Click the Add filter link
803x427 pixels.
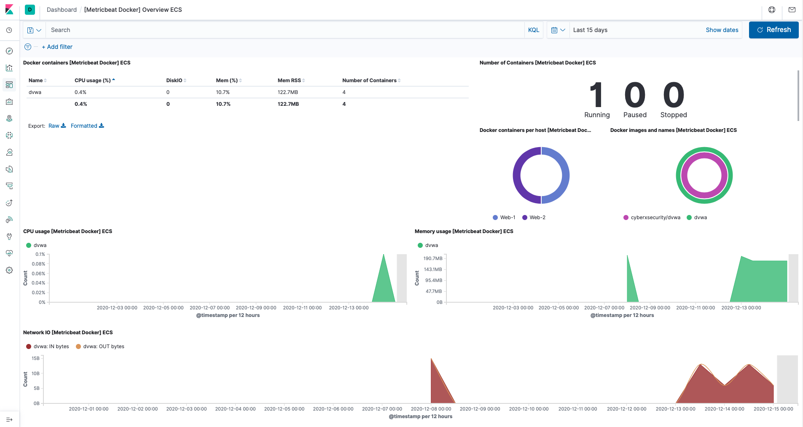[x=57, y=47]
